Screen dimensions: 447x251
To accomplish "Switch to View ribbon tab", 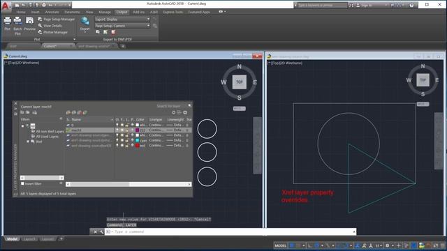I will tap(89, 12).
